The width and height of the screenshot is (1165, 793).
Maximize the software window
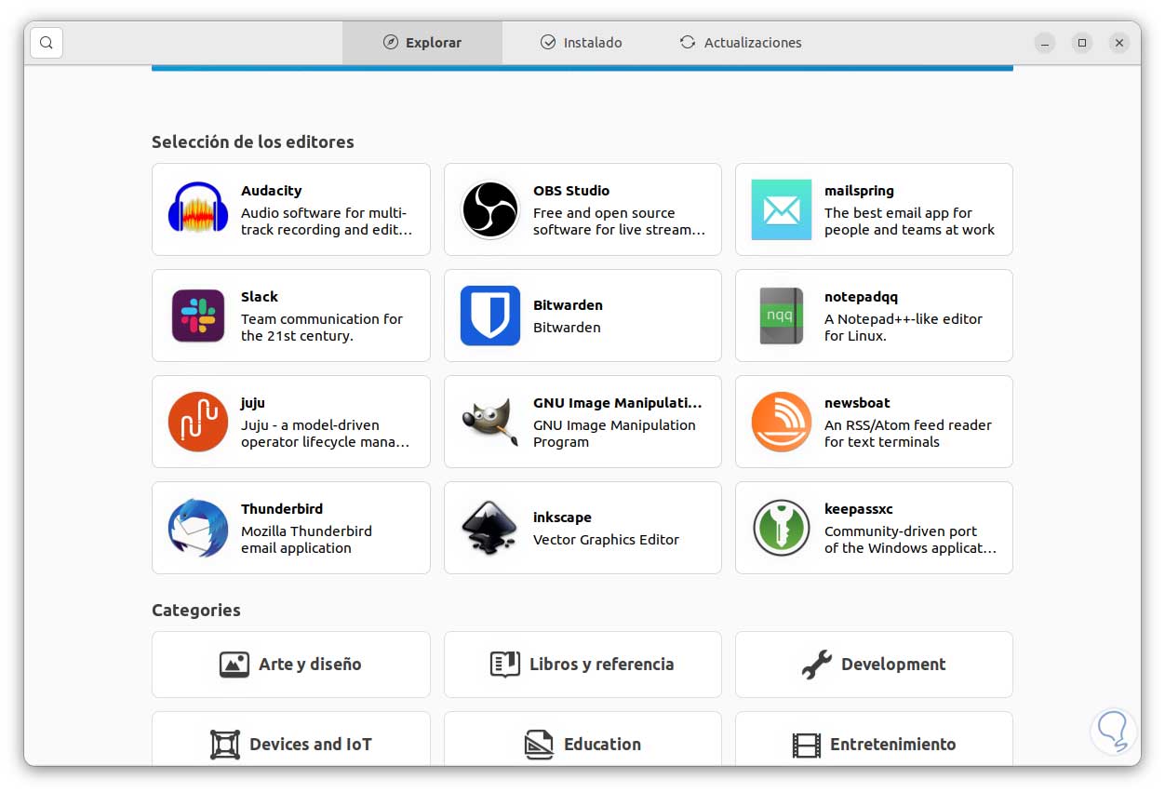pyautogui.click(x=1082, y=43)
